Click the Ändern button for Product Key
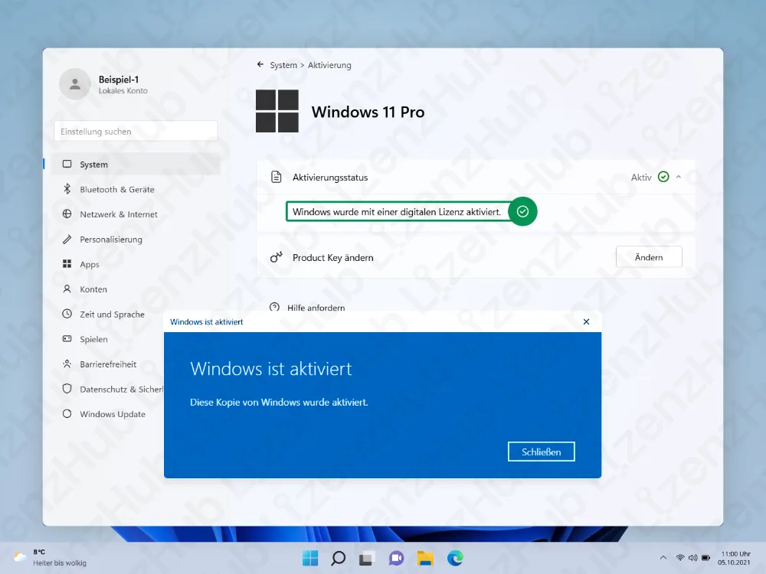Viewport: 766px width, 574px height. tap(649, 256)
